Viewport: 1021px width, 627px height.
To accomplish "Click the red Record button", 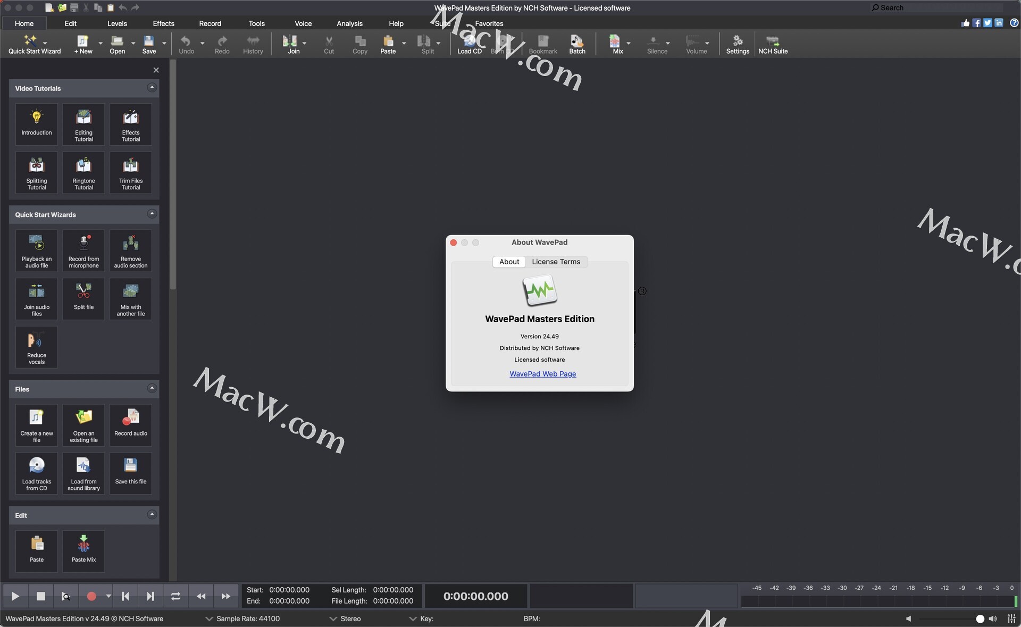I will coord(91,596).
